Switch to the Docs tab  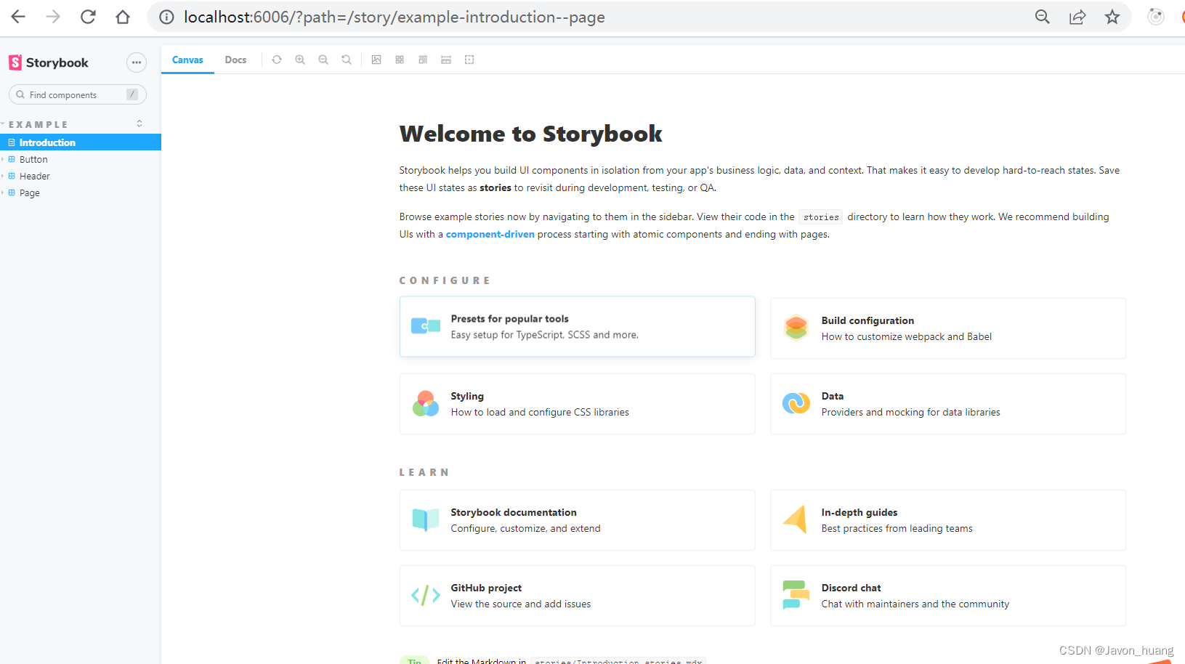click(235, 60)
